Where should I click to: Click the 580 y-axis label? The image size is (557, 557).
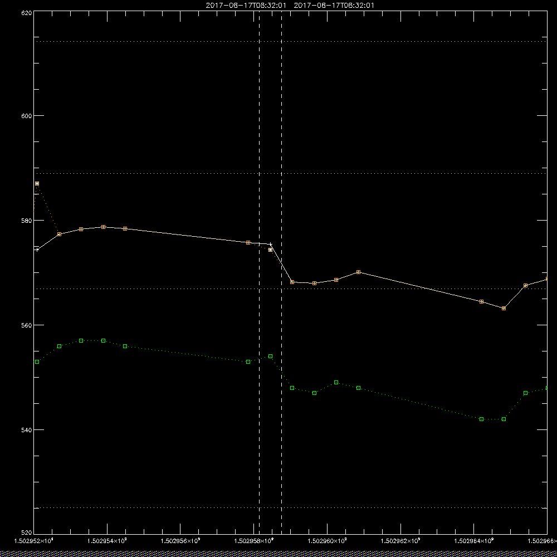(x=27, y=220)
